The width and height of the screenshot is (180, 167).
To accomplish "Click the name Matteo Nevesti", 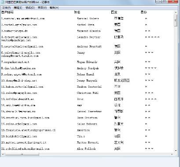I will (88, 143).
